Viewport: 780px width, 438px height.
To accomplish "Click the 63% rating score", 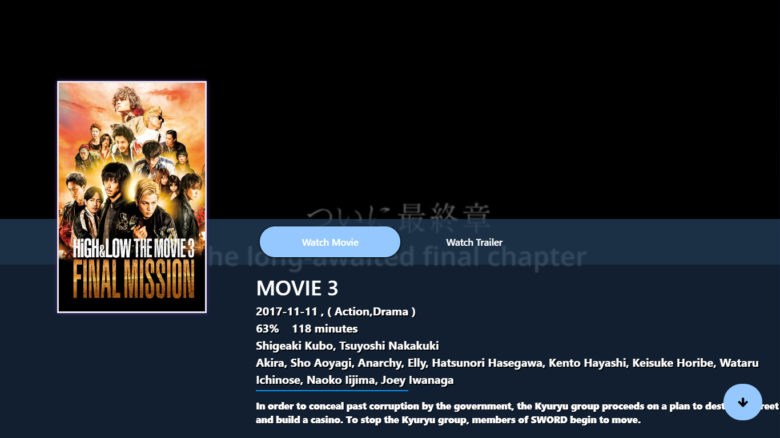I will pos(267,328).
